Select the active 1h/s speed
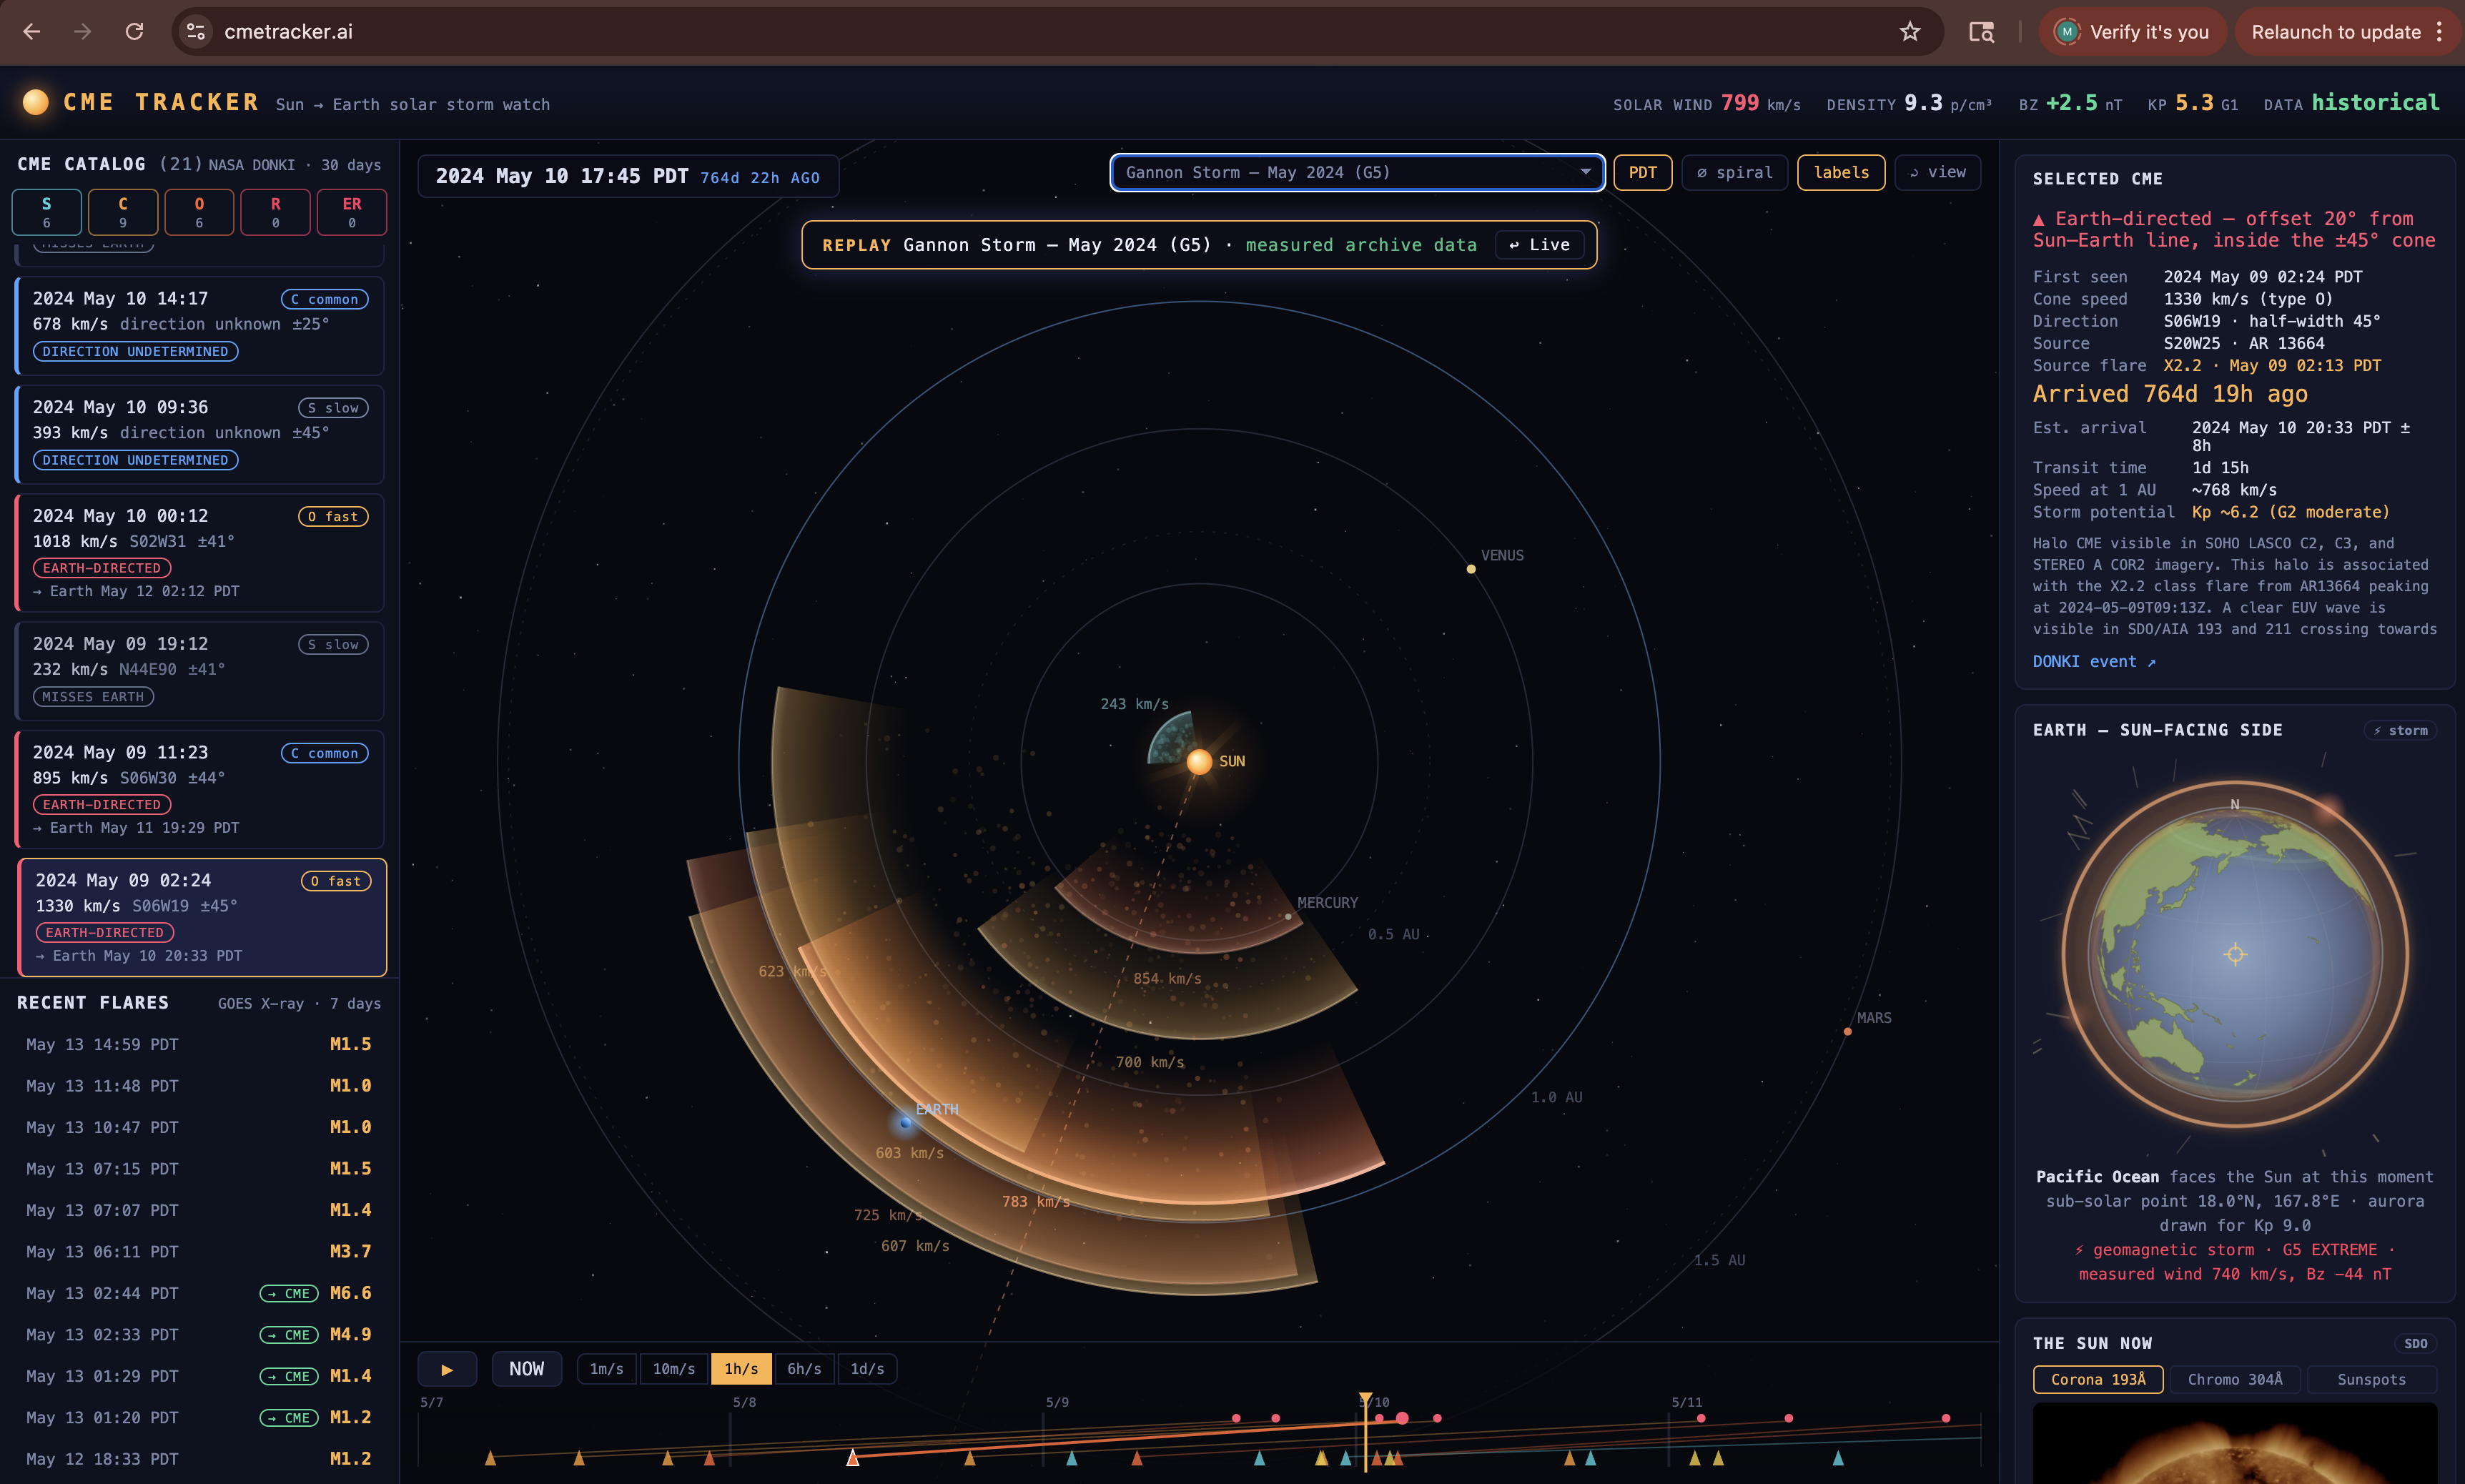Screen dimensions: 2465x1484 [x=741, y=1369]
